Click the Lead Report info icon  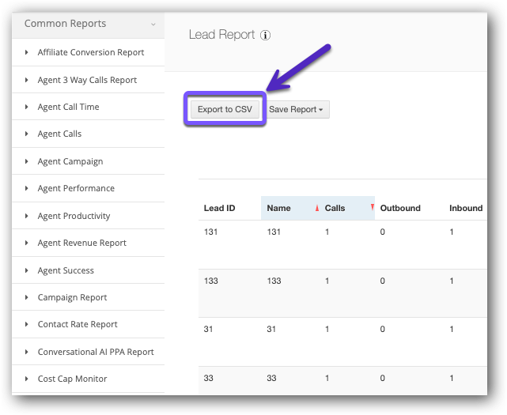coord(265,36)
